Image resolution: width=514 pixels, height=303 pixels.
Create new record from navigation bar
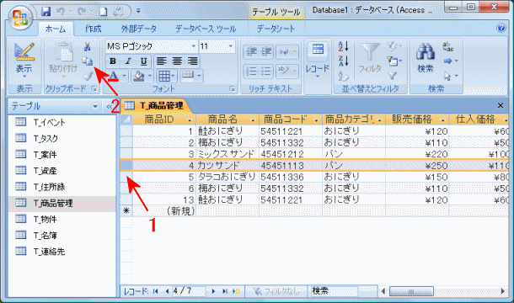236,291
